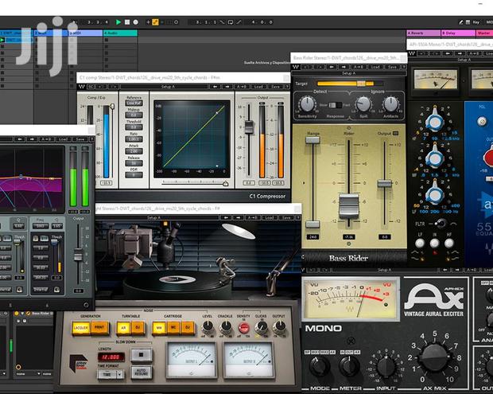Click the Bass Rider Target meter bar
Screen dimensions: 493x394
tap(350, 84)
